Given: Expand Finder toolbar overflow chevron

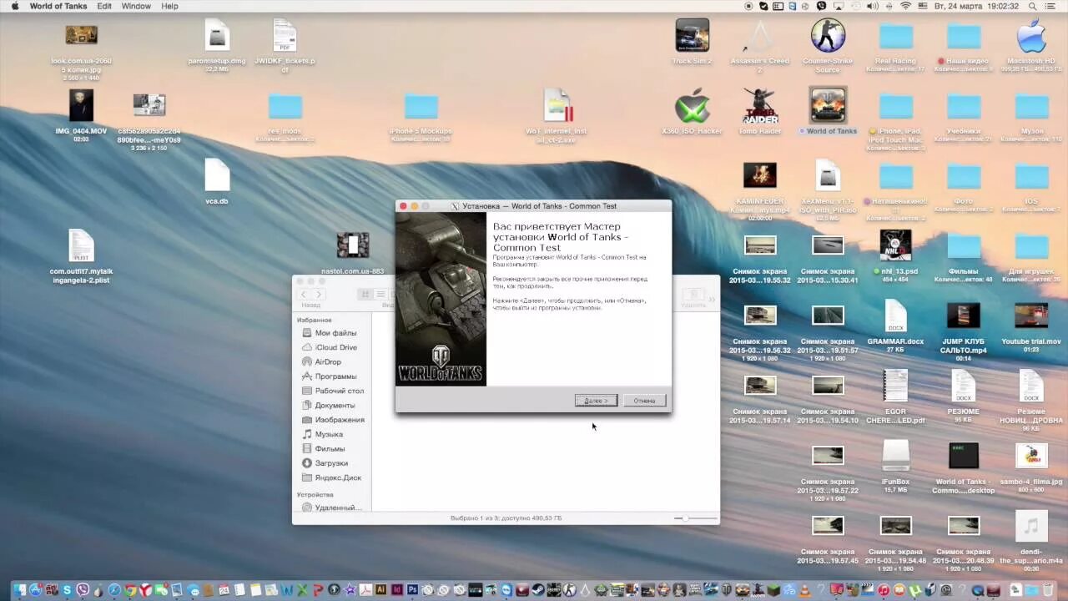Looking at the screenshot, I should [712, 298].
